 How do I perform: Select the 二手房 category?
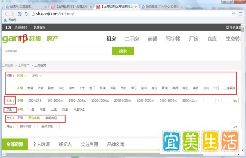[x=132, y=38]
